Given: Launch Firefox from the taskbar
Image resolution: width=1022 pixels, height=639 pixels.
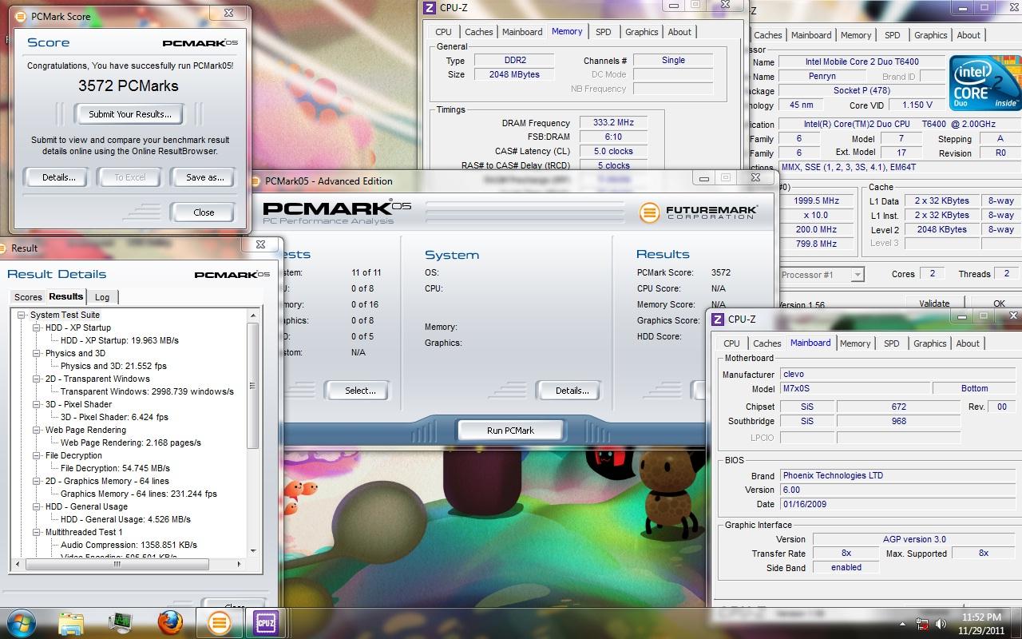Looking at the screenshot, I should click(x=170, y=622).
